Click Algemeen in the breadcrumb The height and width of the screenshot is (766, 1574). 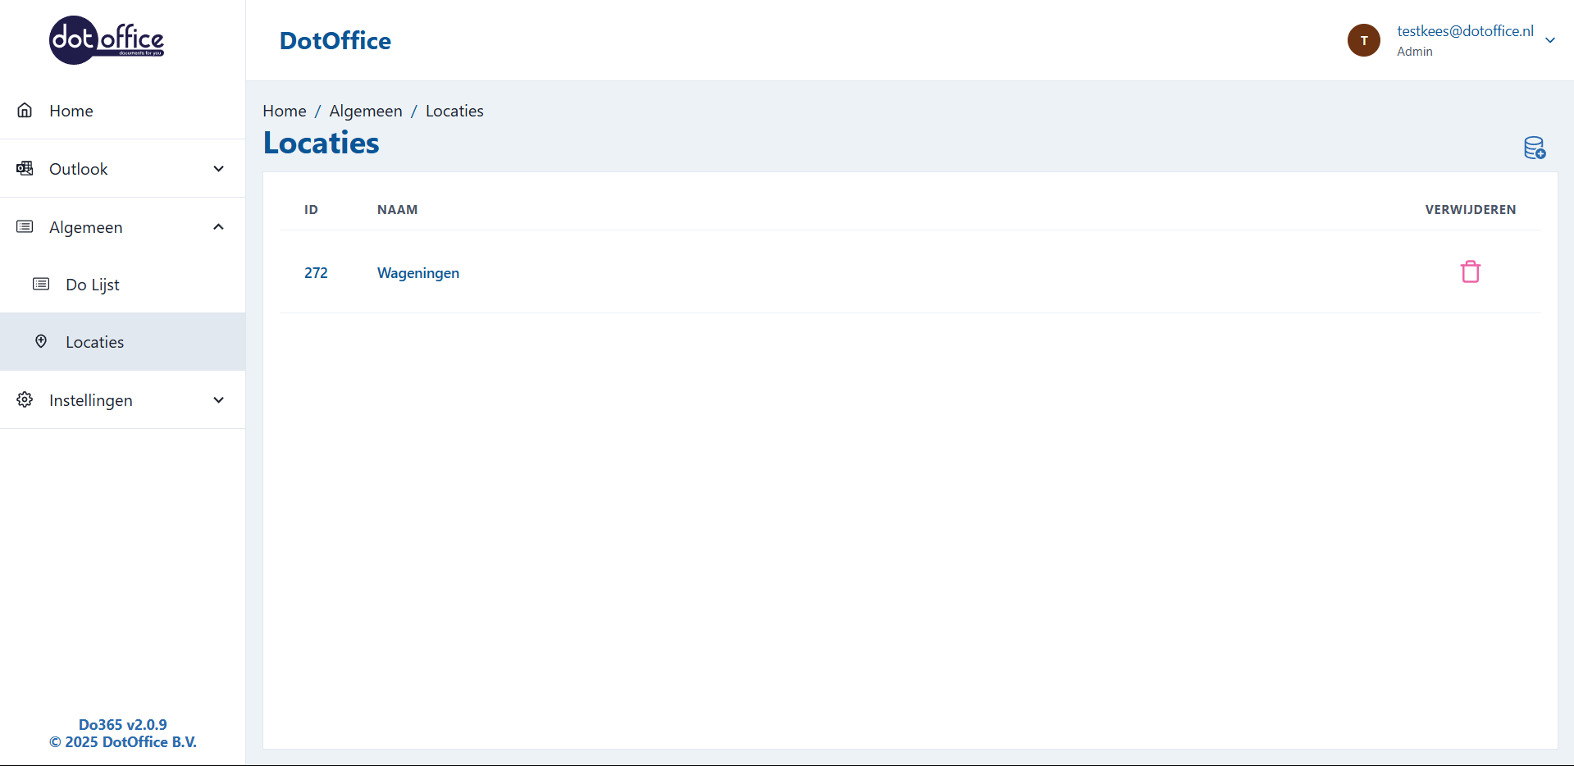pos(366,111)
